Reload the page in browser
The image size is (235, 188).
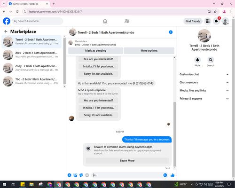click(x=17, y=12)
